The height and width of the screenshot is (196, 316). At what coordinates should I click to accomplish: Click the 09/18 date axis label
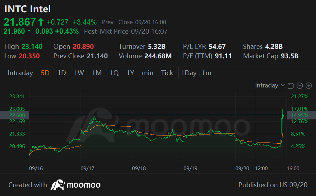(139, 169)
